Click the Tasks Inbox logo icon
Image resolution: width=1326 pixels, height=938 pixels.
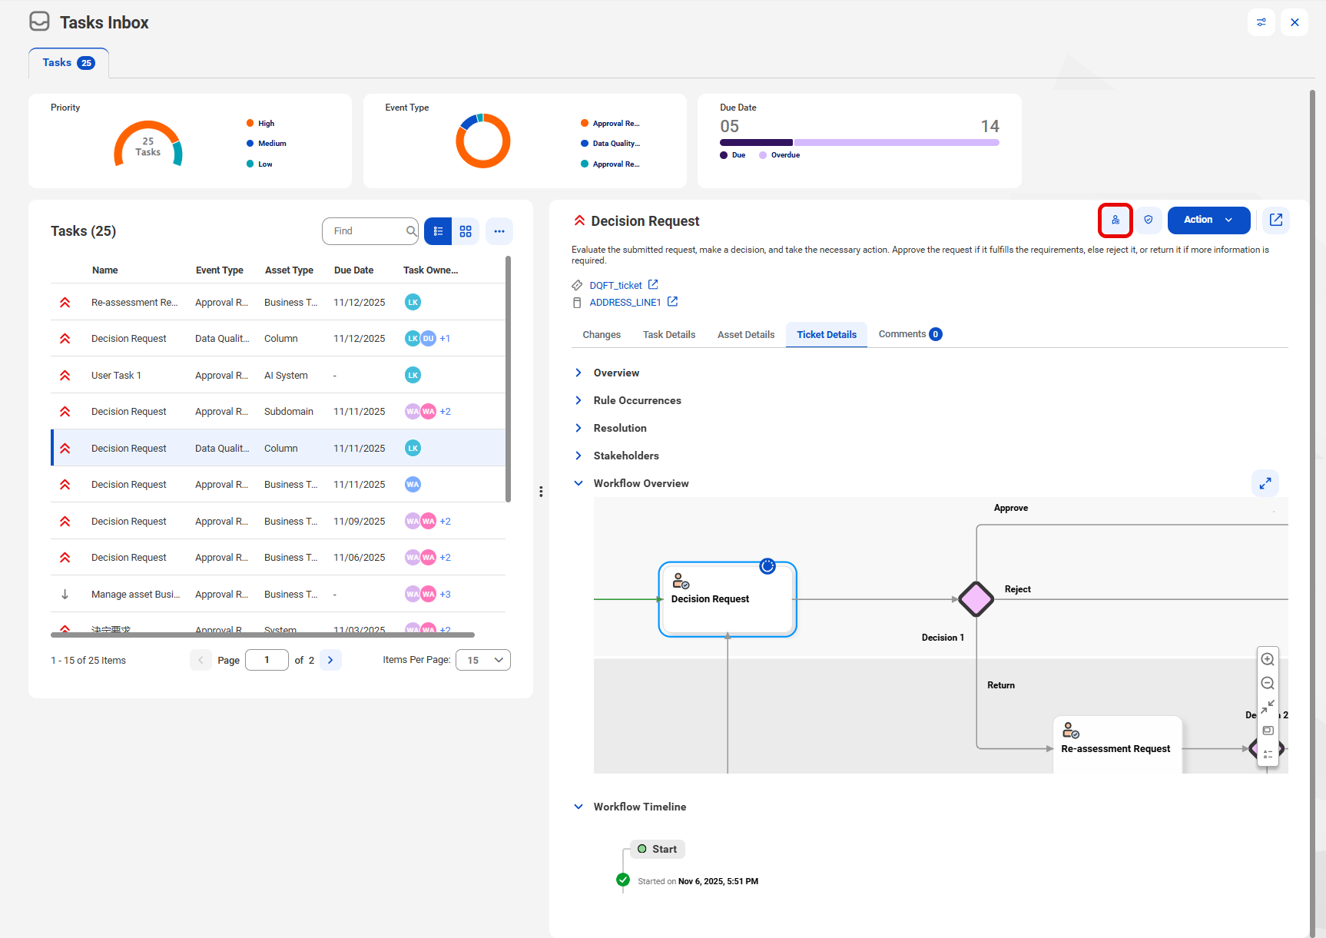point(40,22)
